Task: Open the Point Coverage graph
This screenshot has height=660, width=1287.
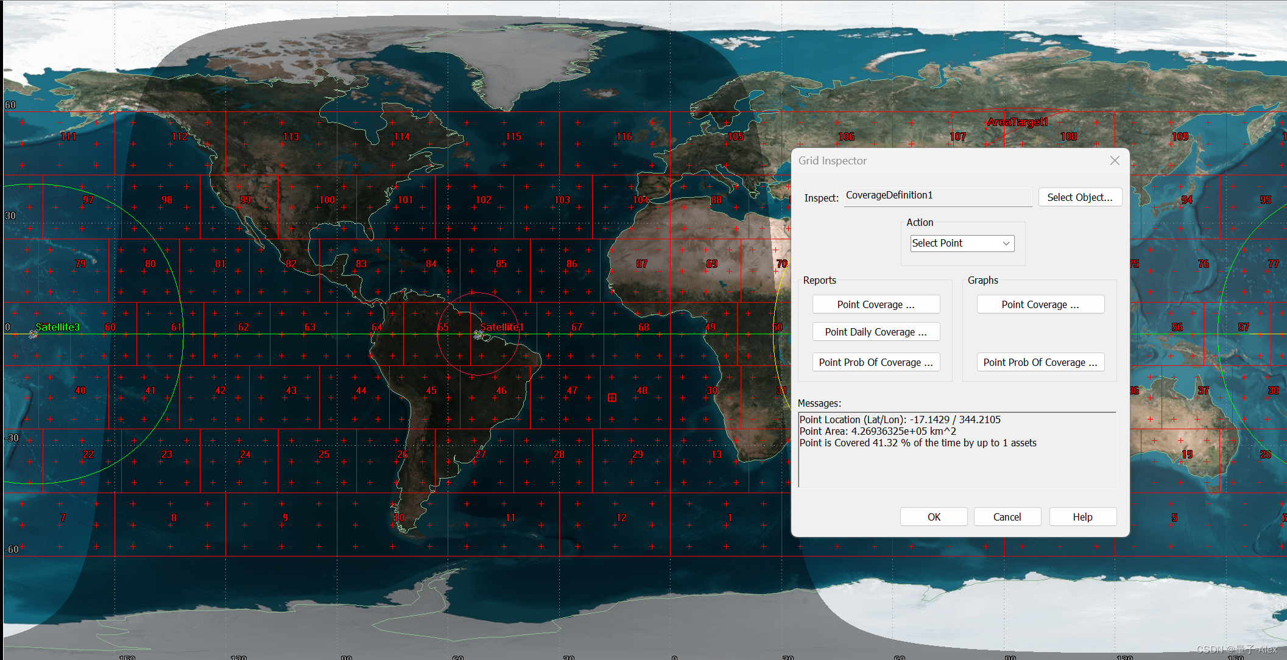Action: tap(1040, 304)
